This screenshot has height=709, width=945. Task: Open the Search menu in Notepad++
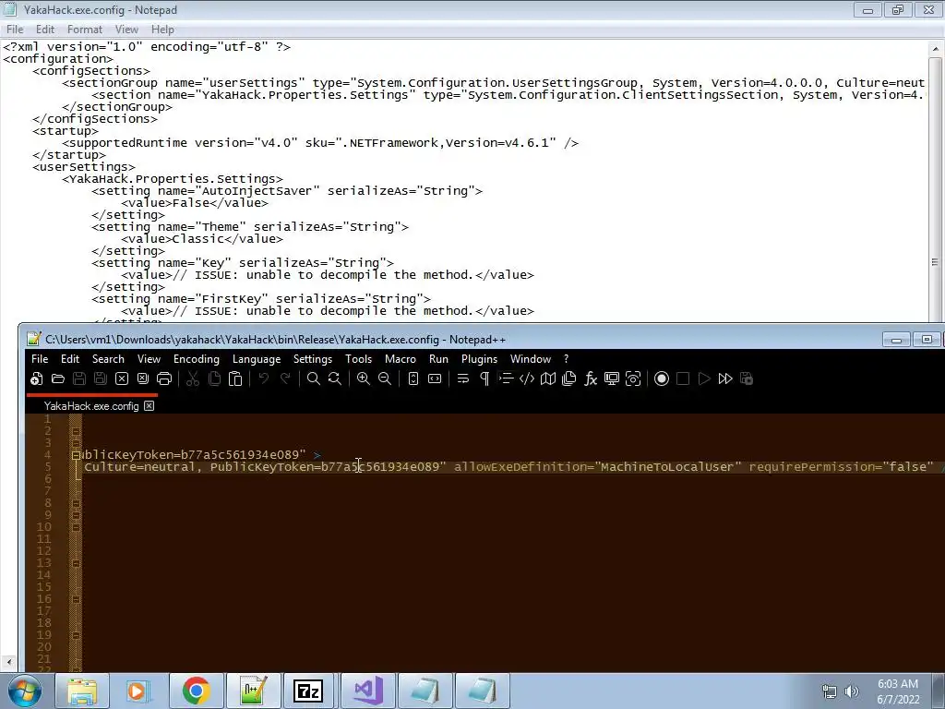108,359
